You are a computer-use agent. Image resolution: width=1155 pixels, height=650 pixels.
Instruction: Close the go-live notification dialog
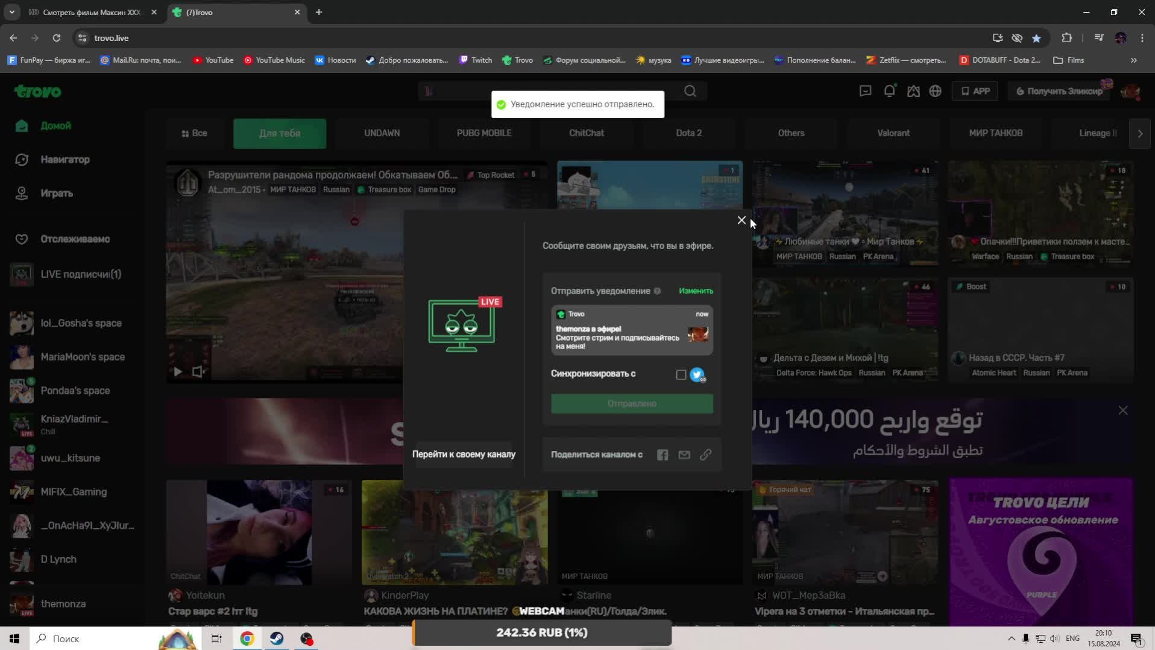coord(741,220)
